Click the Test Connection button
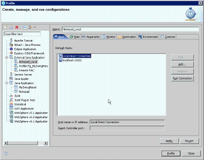204x160 pixels. (x=182, y=78)
